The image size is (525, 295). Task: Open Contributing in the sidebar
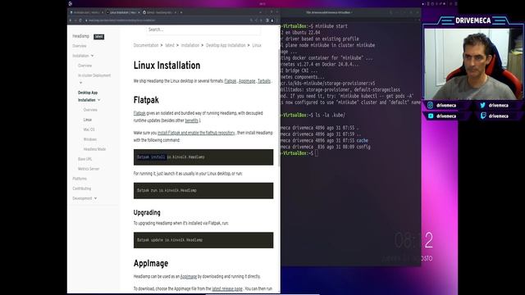(x=82, y=188)
